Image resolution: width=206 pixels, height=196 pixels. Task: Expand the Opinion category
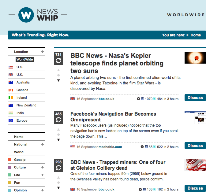point(43,190)
